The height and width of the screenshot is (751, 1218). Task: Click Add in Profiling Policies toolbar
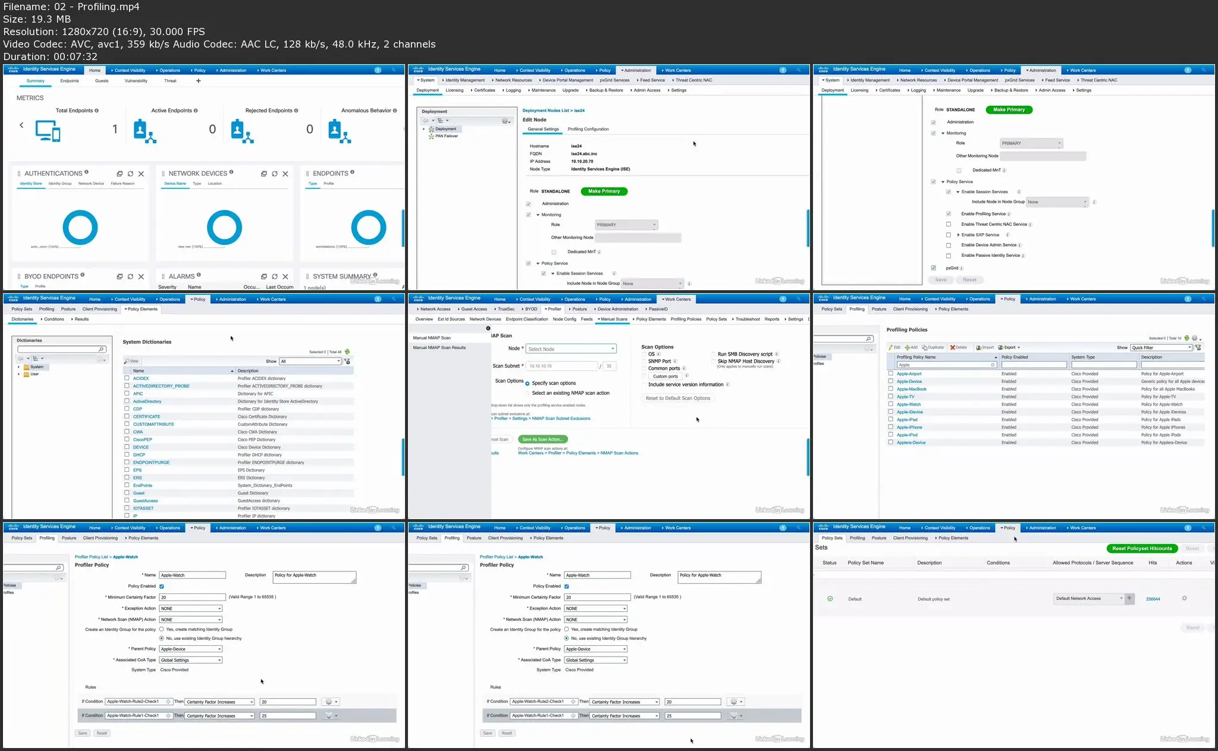click(911, 347)
